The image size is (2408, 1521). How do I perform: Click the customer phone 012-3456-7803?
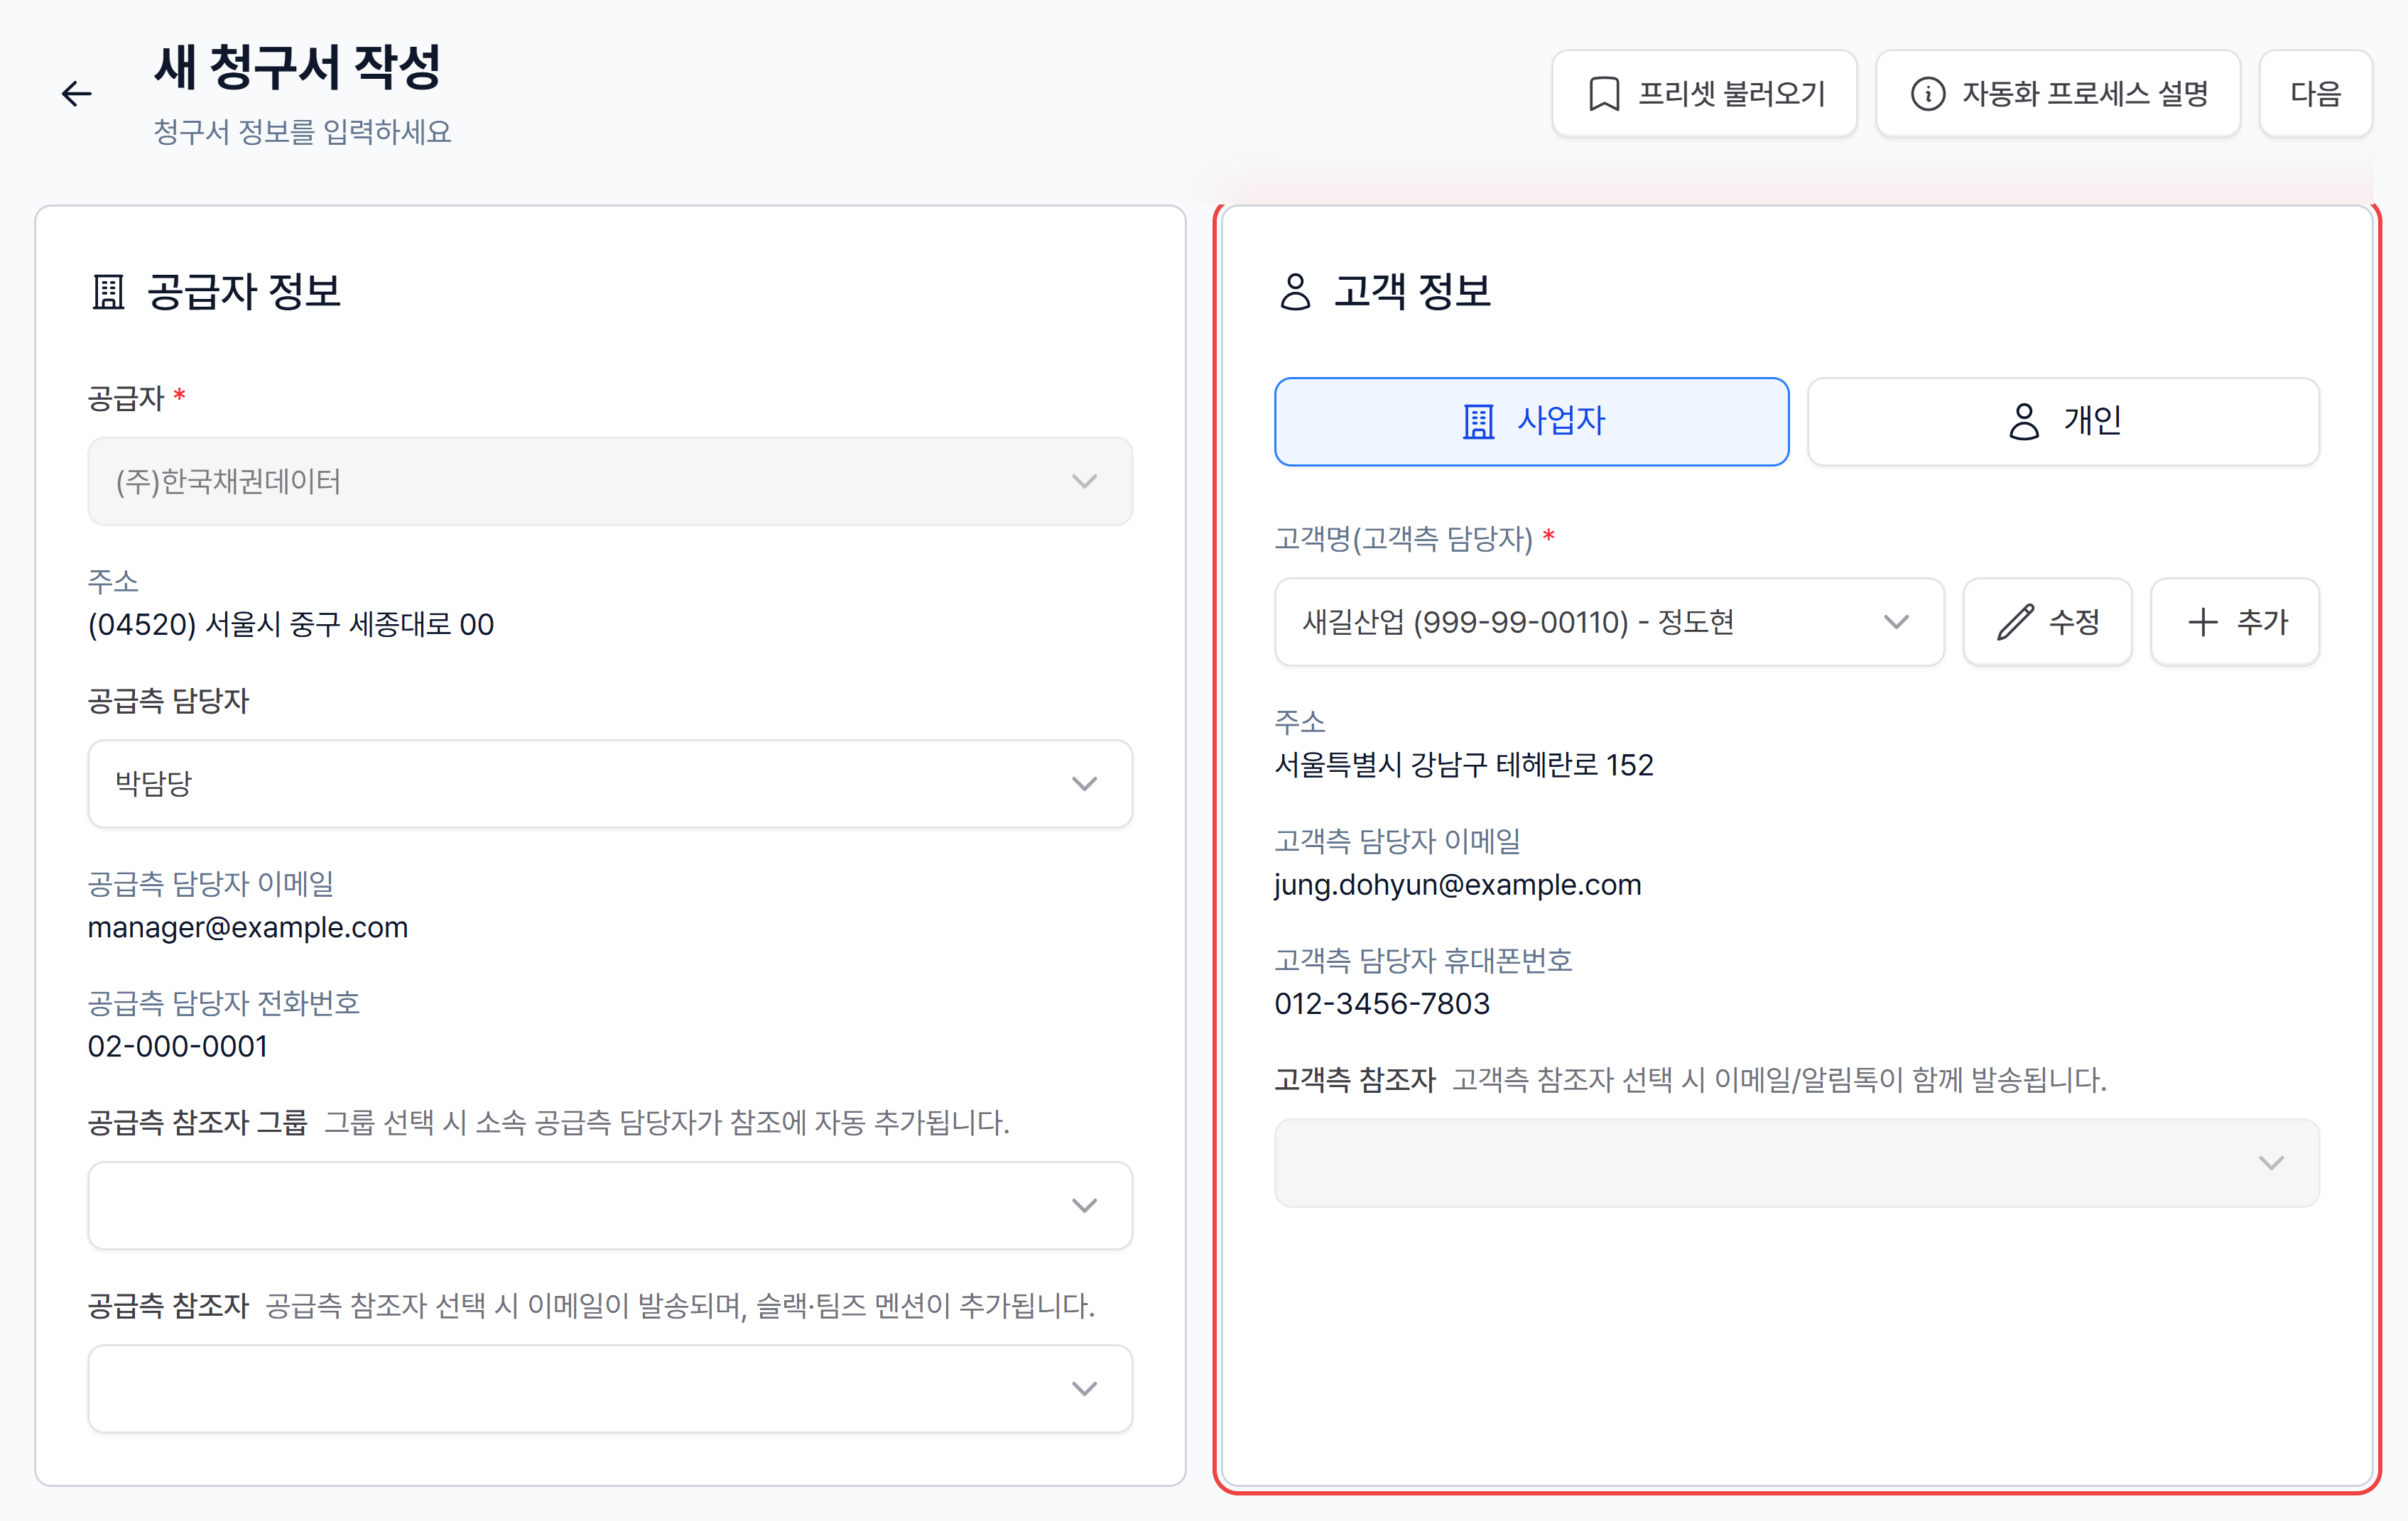(1382, 1003)
